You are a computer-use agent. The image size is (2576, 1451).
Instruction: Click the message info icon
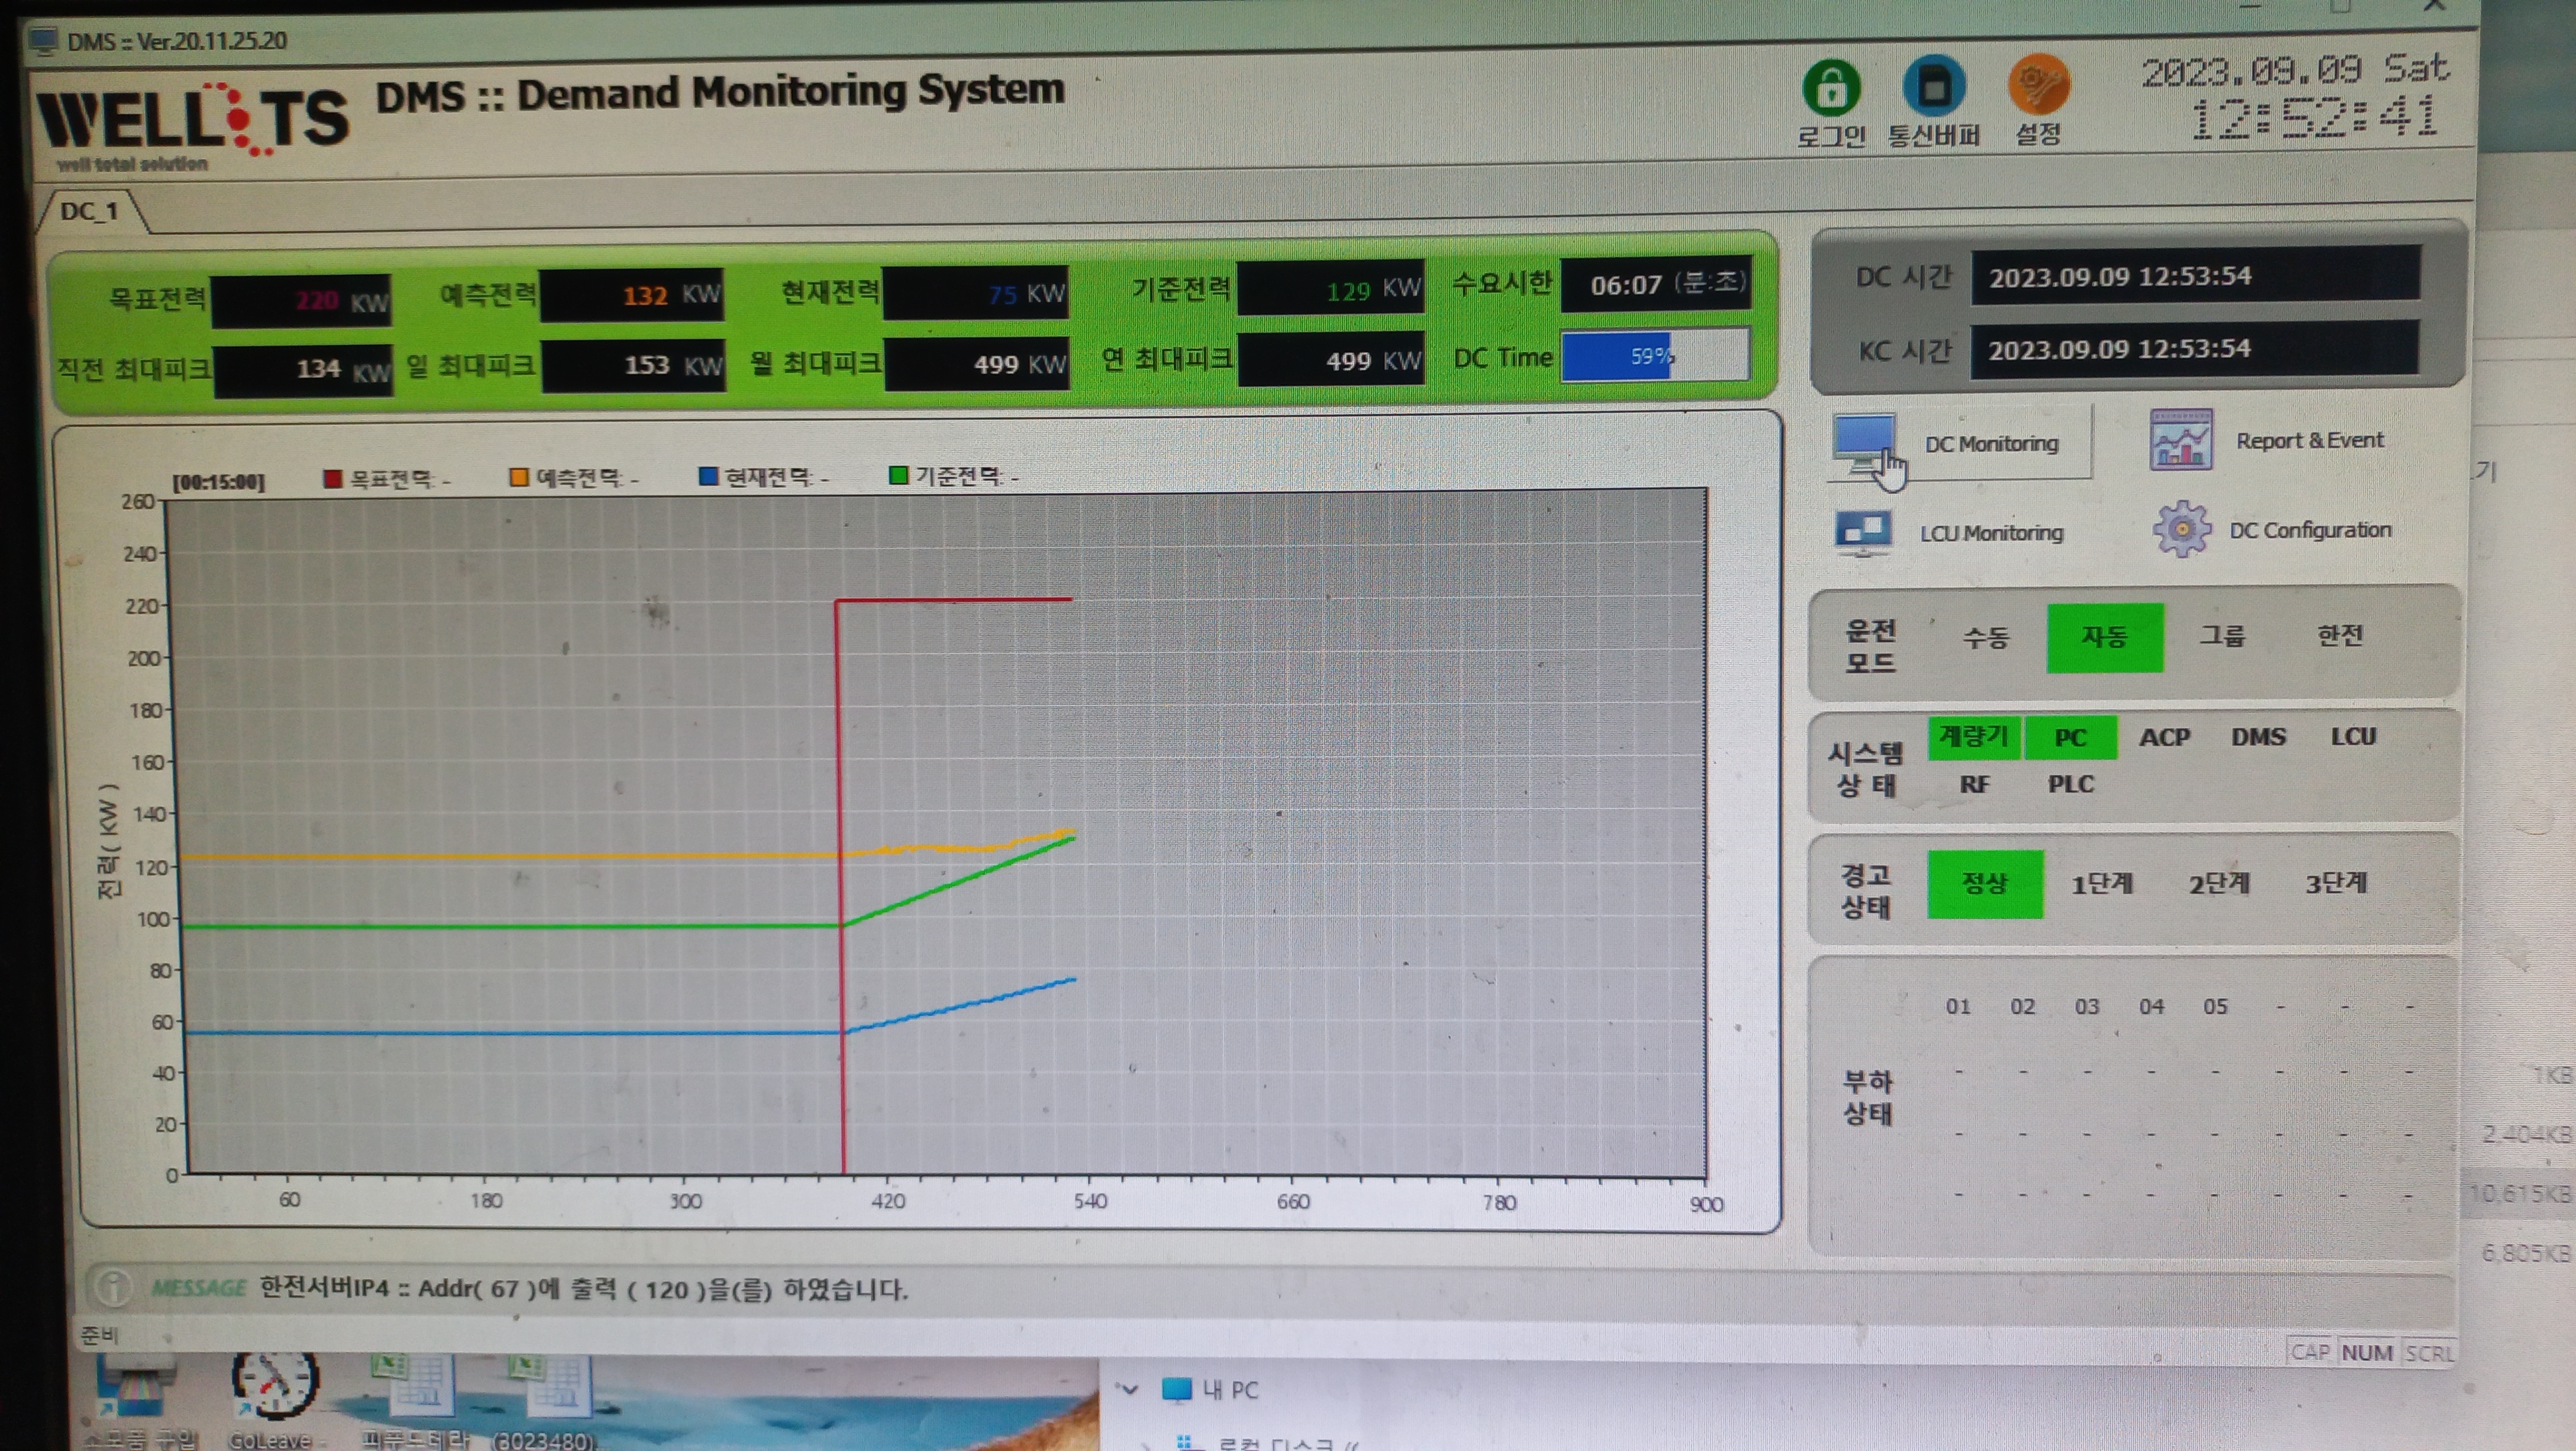click(x=114, y=1286)
